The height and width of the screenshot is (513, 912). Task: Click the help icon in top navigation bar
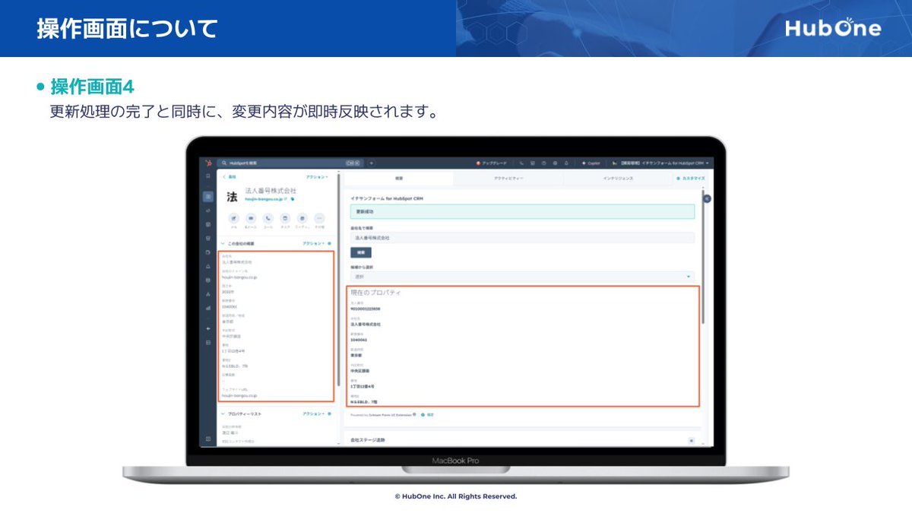coord(543,163)
